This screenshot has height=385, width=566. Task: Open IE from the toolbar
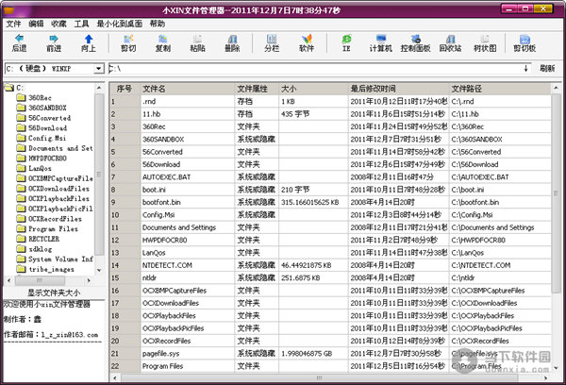click(x=346, y=42)
